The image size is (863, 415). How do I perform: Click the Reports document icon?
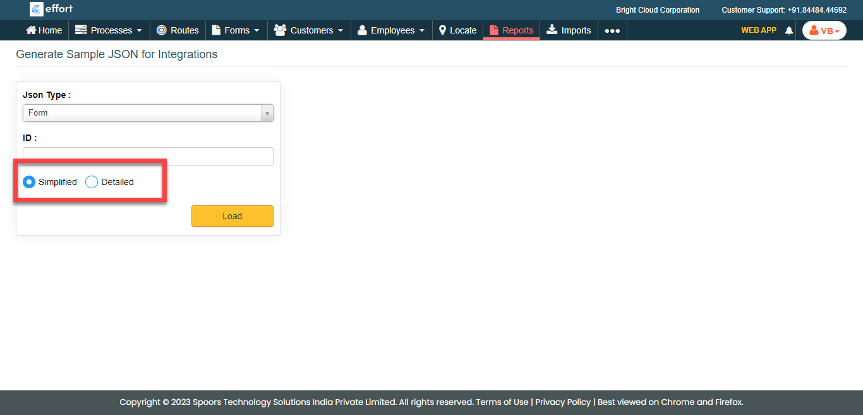coord(494,30)
